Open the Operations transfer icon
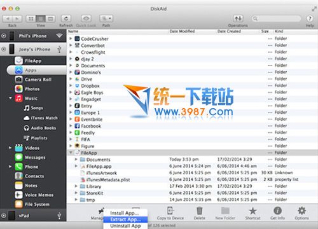This screenshot has height=229, width=318. [238, 18]
